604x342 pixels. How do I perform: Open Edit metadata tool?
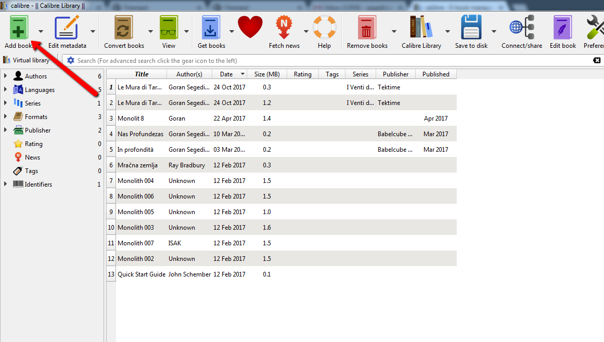(67, 28)
